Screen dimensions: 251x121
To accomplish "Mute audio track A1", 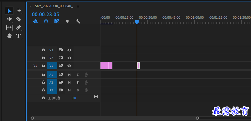I will (x=69, y=75).
